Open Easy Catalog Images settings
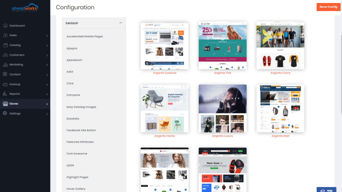342x192 pixels. 81,107
